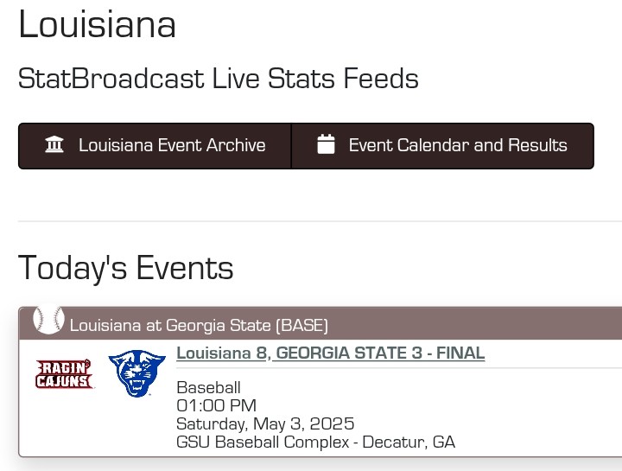Click the Georgia State panther logo

(136, 373)
